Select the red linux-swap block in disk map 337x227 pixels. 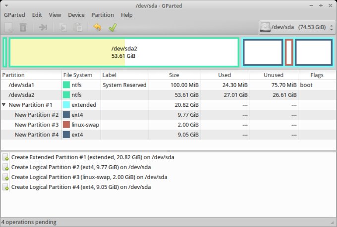[x=289, y=52]
